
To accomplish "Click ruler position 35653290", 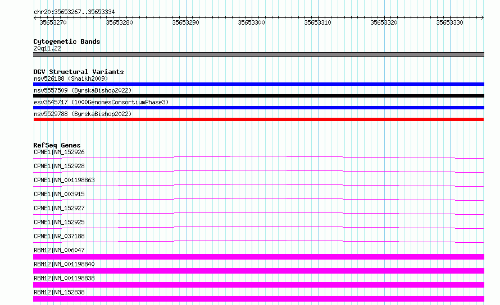I will coord(185,22).
